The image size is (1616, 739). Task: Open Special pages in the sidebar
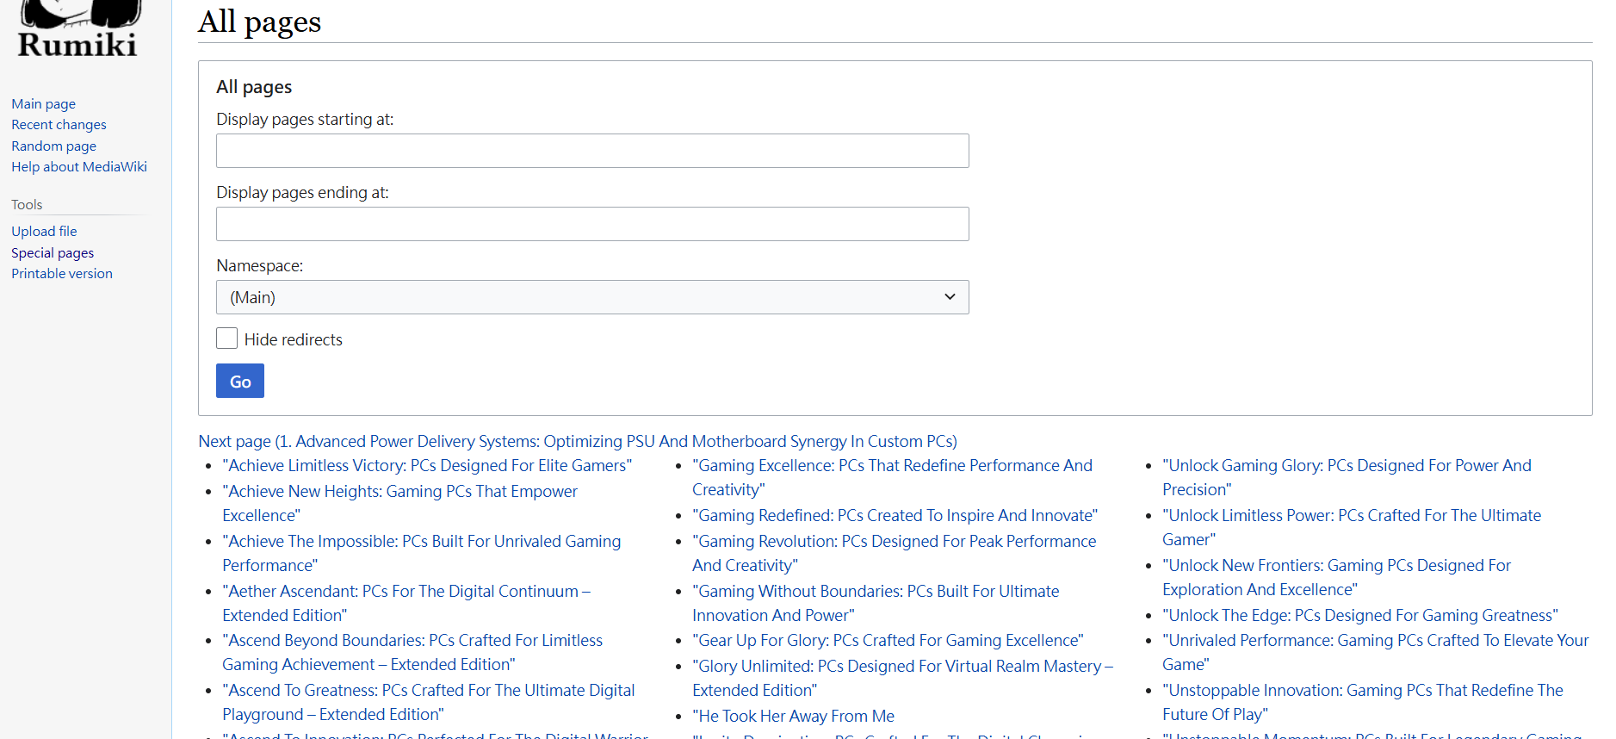53,253
